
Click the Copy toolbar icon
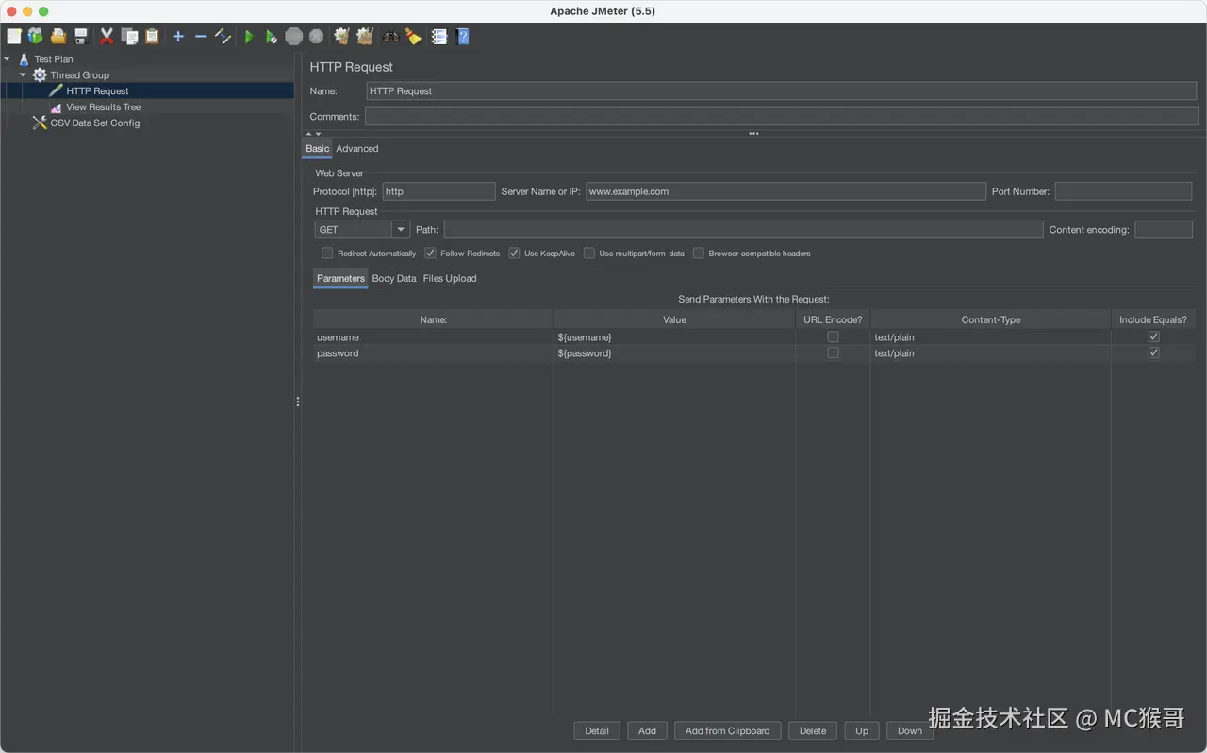129,37
